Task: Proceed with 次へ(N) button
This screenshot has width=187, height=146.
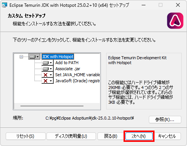Action: point(139,136)
